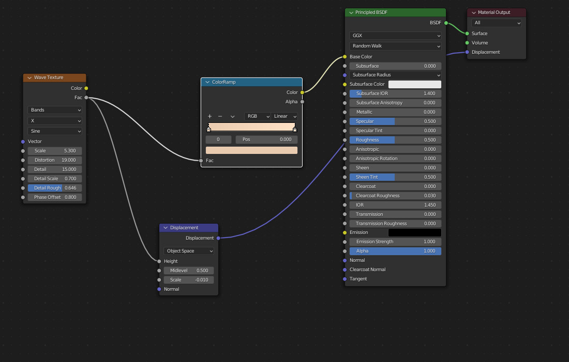Click the Wave Texture Scale field 5.300

click(x=55, y=151)
